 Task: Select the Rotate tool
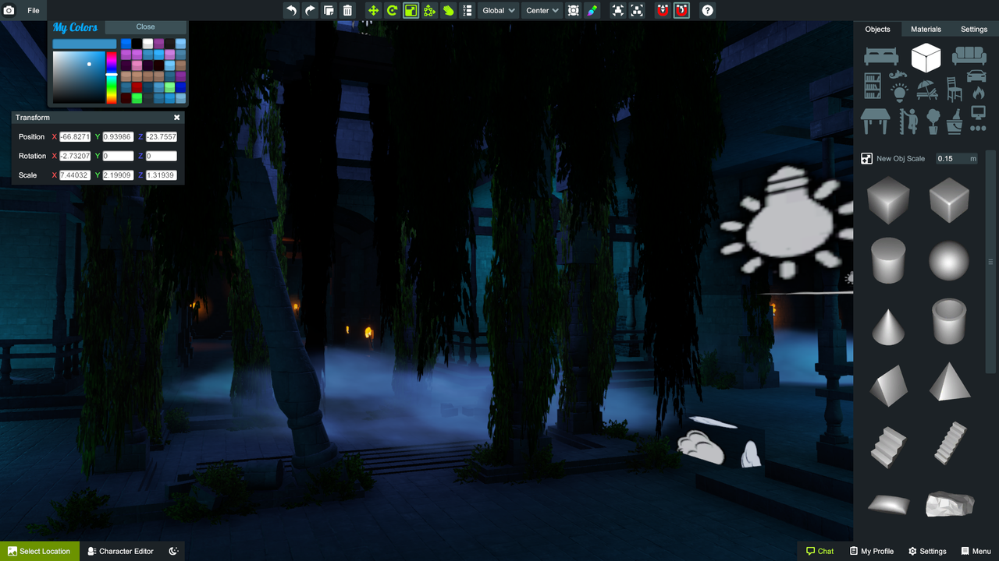coord(392,10)
